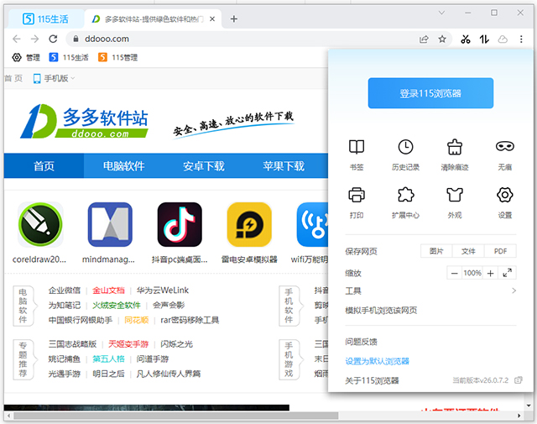Open the three-dot main menu button

point(521,39)
